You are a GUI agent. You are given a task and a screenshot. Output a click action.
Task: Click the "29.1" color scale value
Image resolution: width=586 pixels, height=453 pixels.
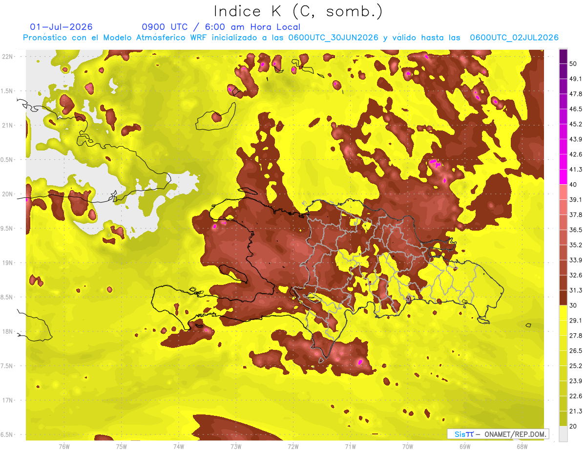576,321
